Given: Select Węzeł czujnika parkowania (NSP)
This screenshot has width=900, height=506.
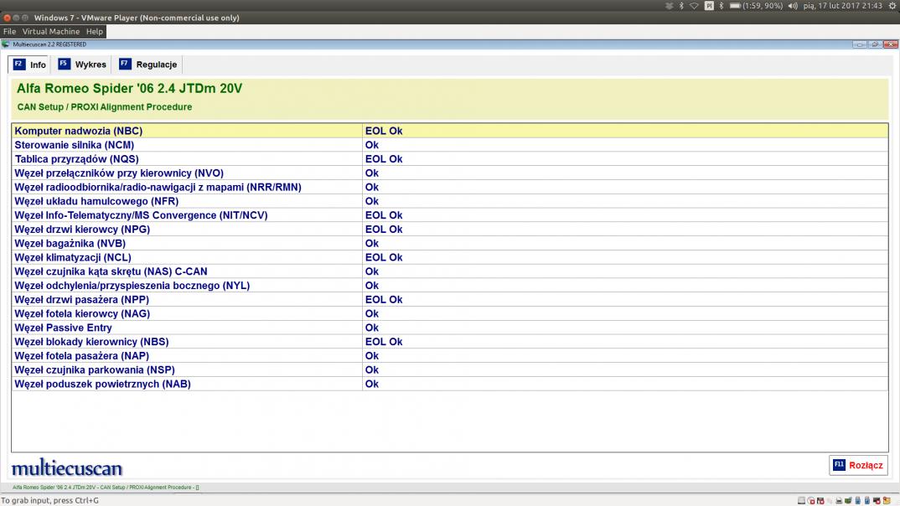Looking at the screenshot, I should (x=449, y=369).
